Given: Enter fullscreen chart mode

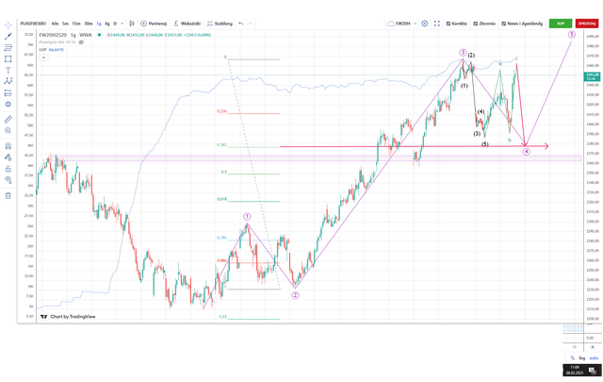Looking at the screenshot, I should pos(437,24).
